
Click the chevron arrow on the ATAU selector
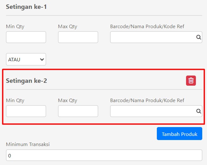pos(42,59)
